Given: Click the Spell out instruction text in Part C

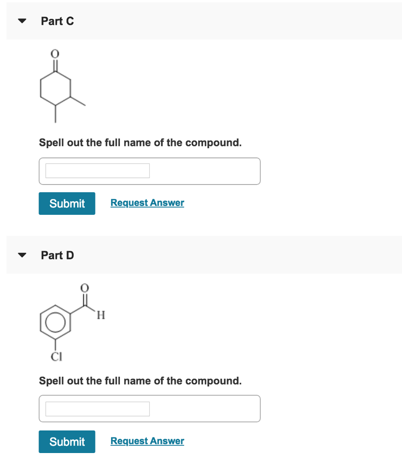Looking at the screenshot, I should (140, 142).
